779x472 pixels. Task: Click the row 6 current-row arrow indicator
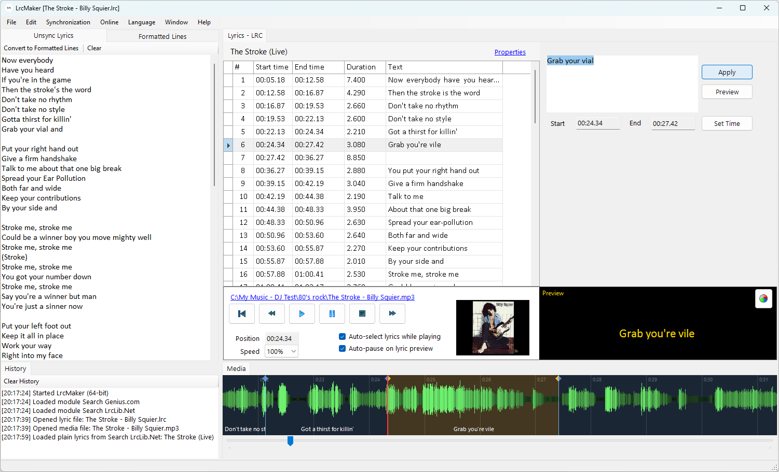pos(228,145)
